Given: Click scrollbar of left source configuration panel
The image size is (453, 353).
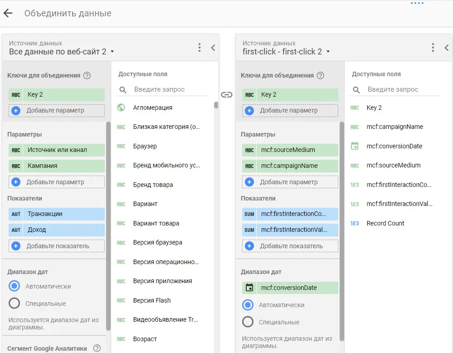Looking at the screenshot, I should coord(108,226).
